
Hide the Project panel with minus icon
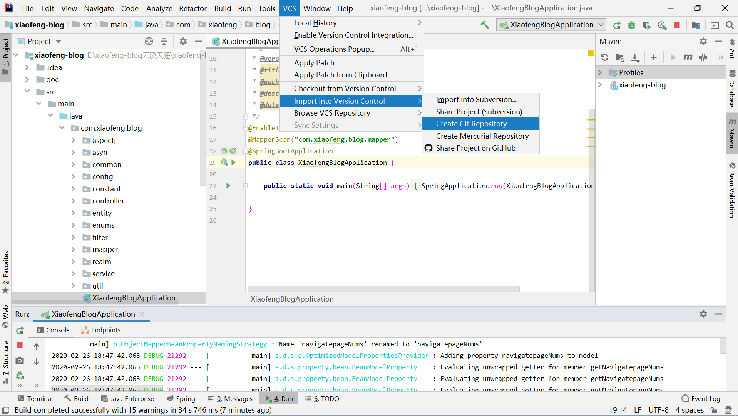pos(198,41)
